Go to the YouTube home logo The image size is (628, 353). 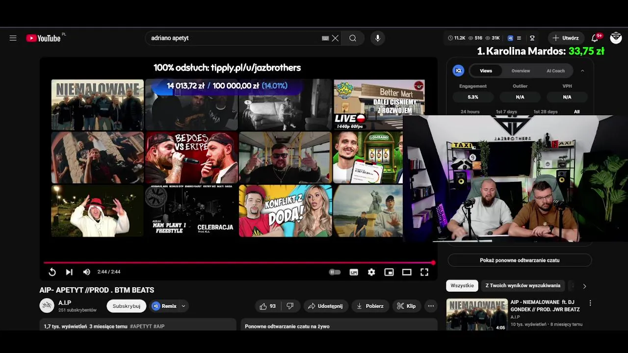click(44, 38)
